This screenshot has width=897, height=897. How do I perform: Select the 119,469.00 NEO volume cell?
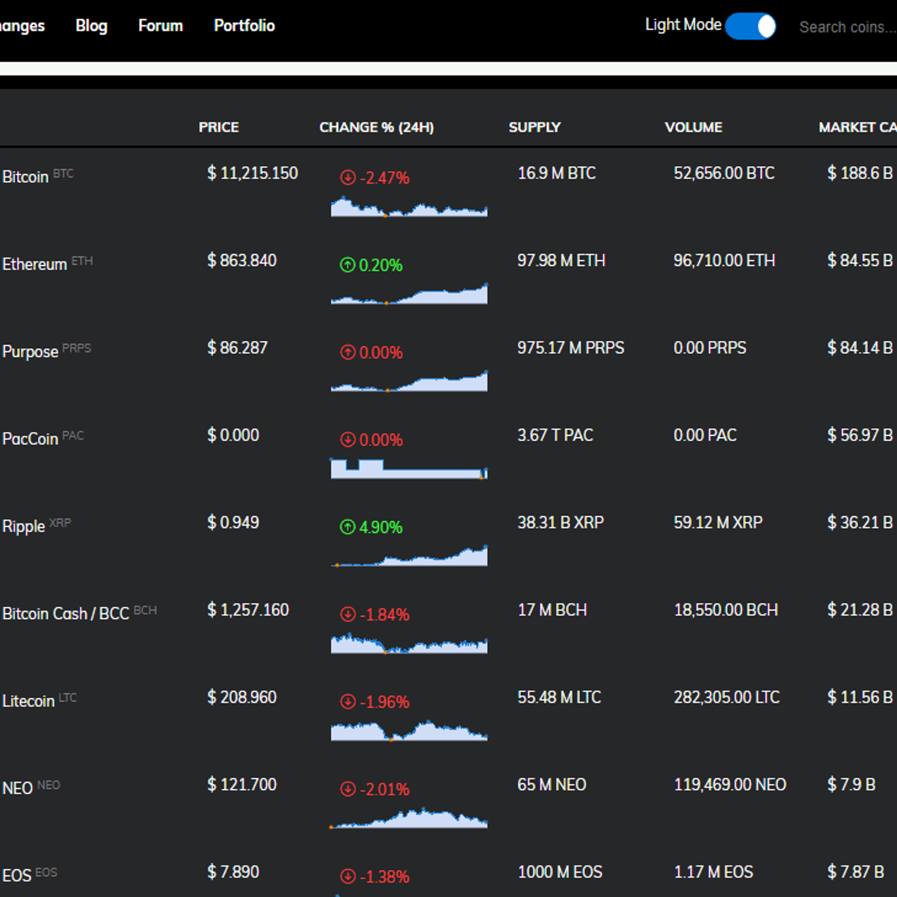[730, 785]
